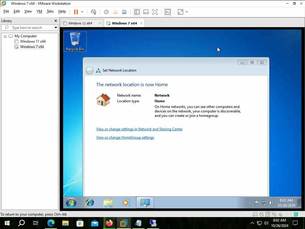The width and height of the screenshot is (305, 229).
Task: Click the Control Panel task in Windows 7 taskbar
Action: click(x=145, y=202)
